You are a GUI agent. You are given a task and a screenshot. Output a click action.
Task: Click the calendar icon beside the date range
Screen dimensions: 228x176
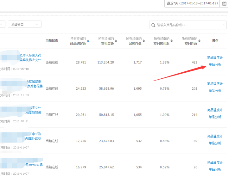pyautogui.click(x=224, y=3)
